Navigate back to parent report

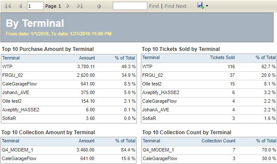click(99, 6)
